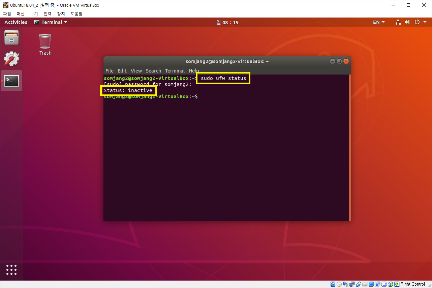This screenshot has width=432, height=288.
Task: Open the terminal Help menu
Action: (x=194, y=71)
